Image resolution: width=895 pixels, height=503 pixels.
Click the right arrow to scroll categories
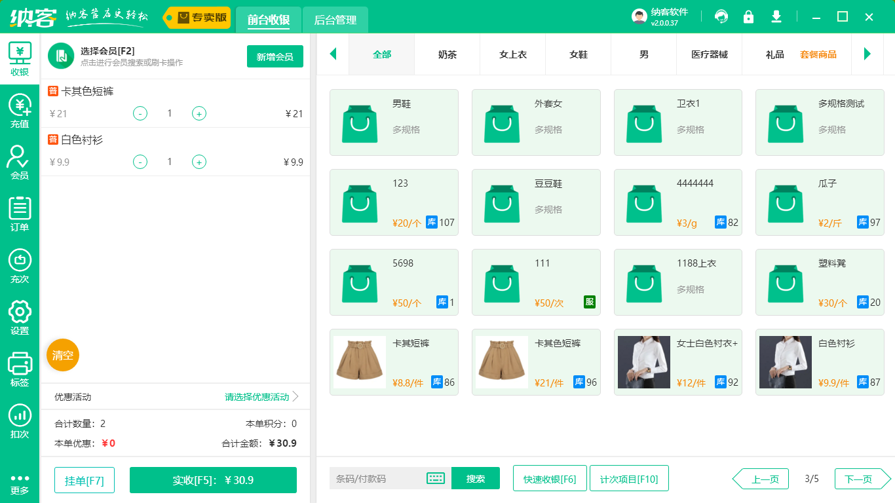click(869, 54)
